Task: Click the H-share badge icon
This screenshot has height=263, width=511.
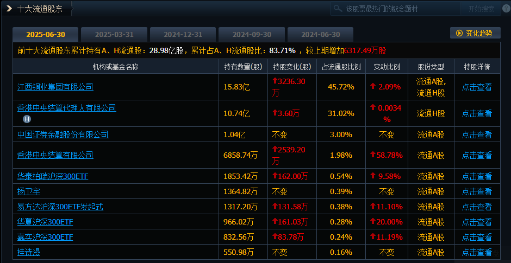Action: [x=27, y=119]
